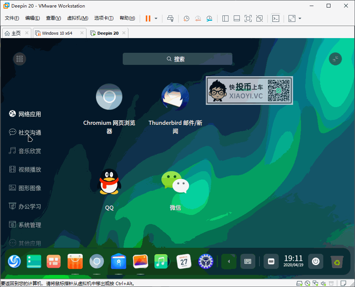Open Thunderbird 邮件/新闻
Screen dimensions: 355x287
click(x=175, y=97)
